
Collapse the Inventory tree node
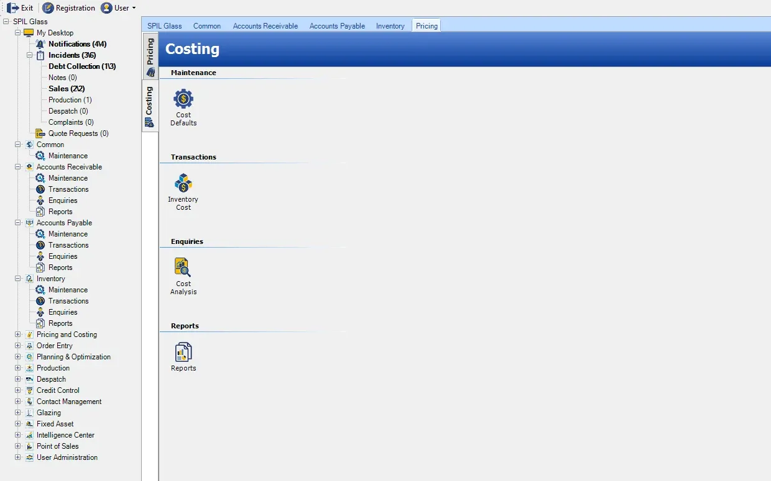(18, 279)
